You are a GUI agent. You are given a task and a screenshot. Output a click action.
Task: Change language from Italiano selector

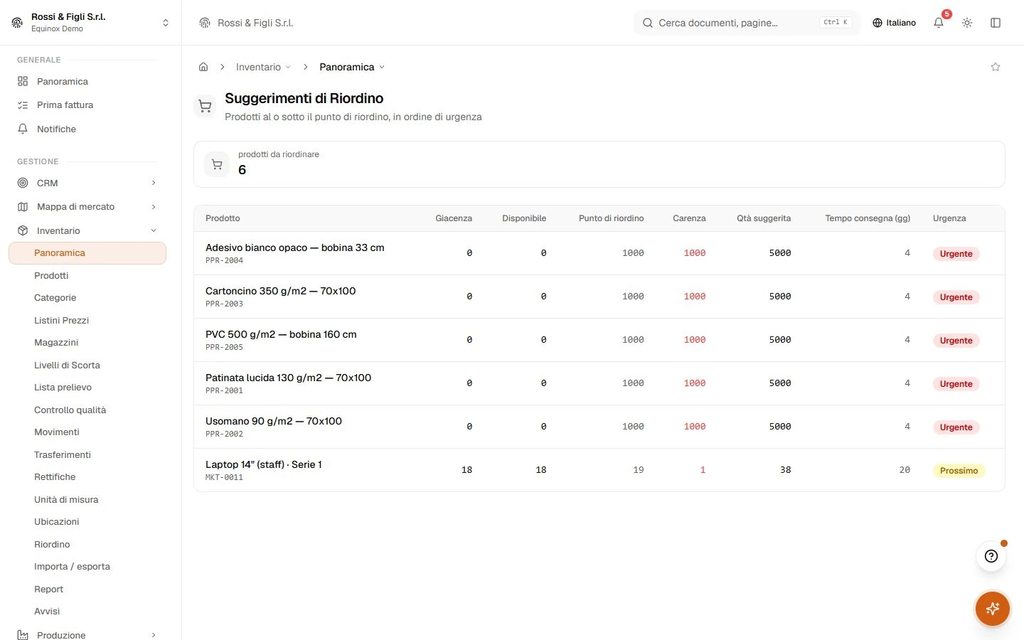[x=894, y=23]
